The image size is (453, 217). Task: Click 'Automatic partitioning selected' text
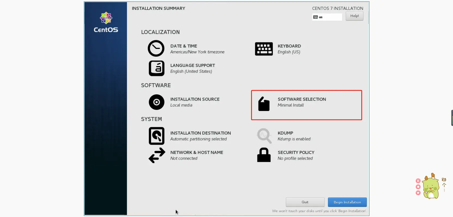click(x=198, y=139)
